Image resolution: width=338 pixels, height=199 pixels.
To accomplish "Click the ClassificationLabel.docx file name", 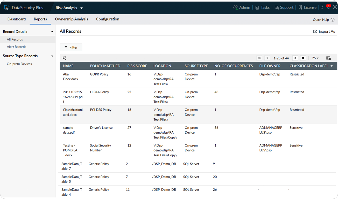I will click(x=73, y=112).
